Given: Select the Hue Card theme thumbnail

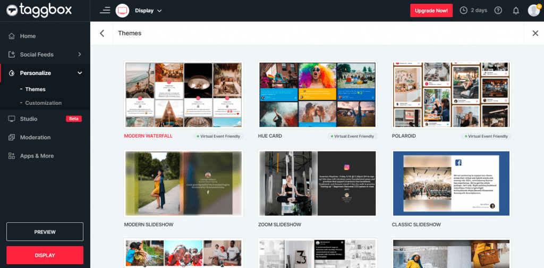Looking at the screenshot, I should click(317, 95).
